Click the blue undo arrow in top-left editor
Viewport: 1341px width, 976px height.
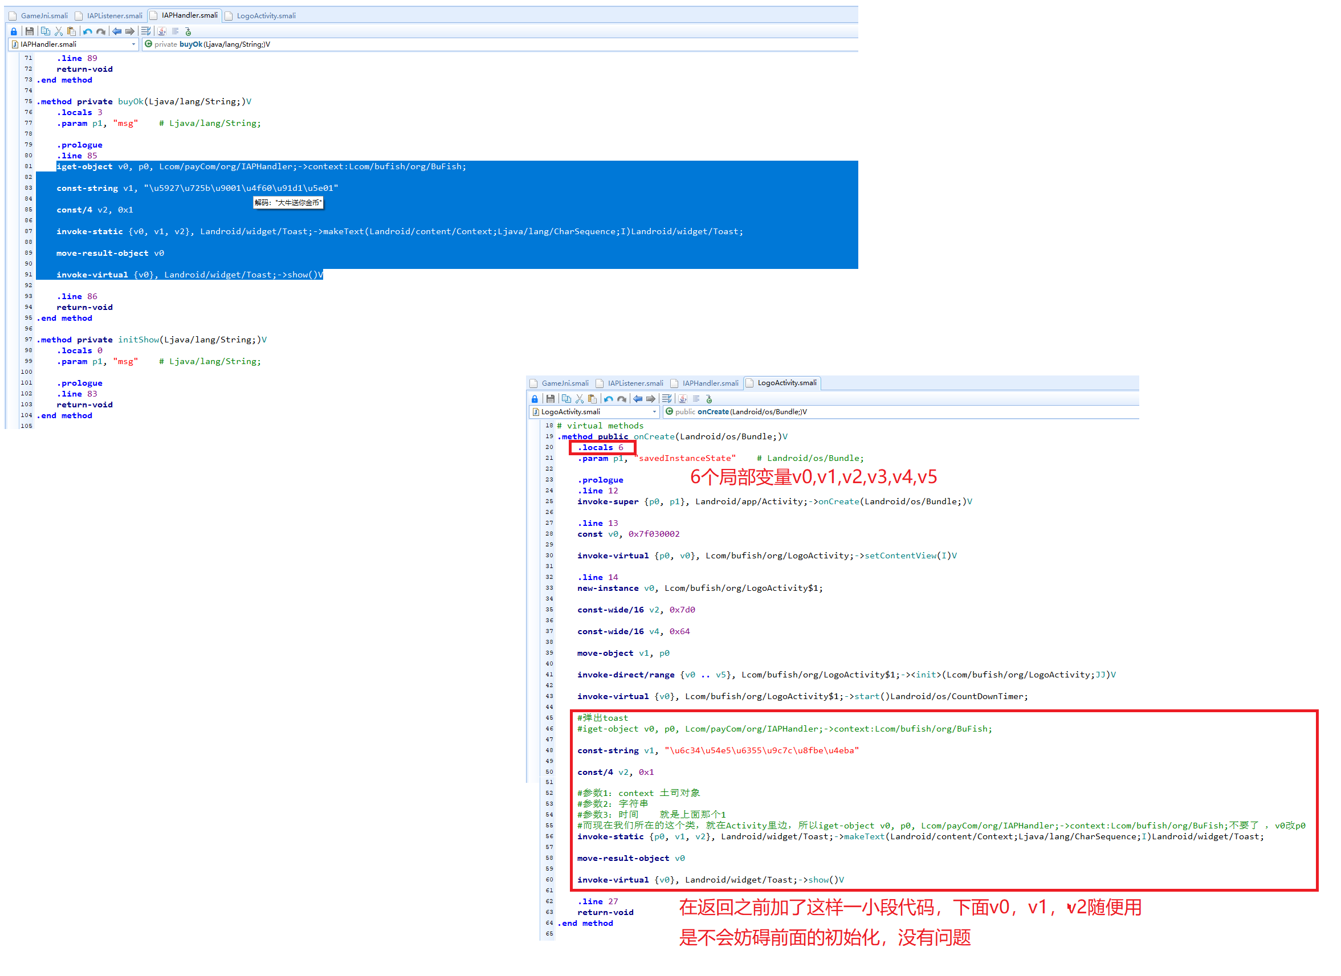(x=88, y=31)
